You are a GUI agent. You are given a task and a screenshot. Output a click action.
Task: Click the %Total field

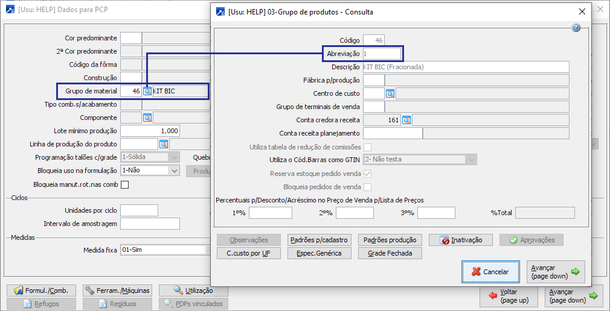tap(545, 213)
